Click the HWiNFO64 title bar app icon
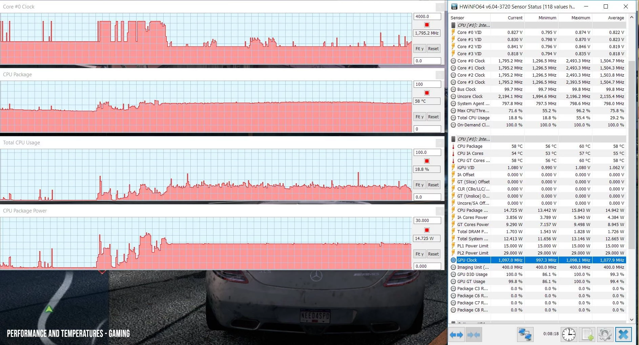Image resolution: width=639 pixels, height=345 pixels. point(454,6)
